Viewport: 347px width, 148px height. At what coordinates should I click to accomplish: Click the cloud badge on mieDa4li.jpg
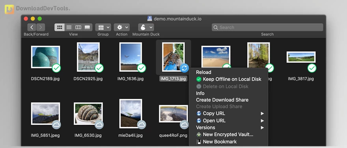point(142,125)
